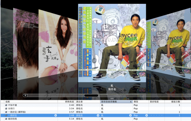The image size is (191, 121).
Task: Click duration 3:40 in 不知不覺 row
Action: [72, 105]
